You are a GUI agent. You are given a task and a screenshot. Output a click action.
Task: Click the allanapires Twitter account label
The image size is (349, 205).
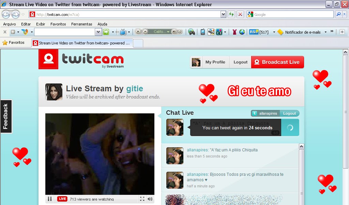pyautogui.click(x=265, y=113)
